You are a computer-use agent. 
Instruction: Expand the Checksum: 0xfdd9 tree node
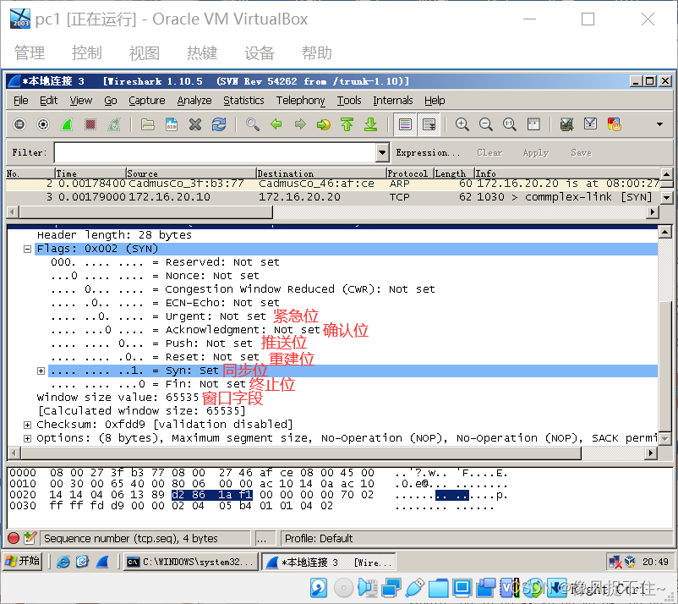click(27, 425)
